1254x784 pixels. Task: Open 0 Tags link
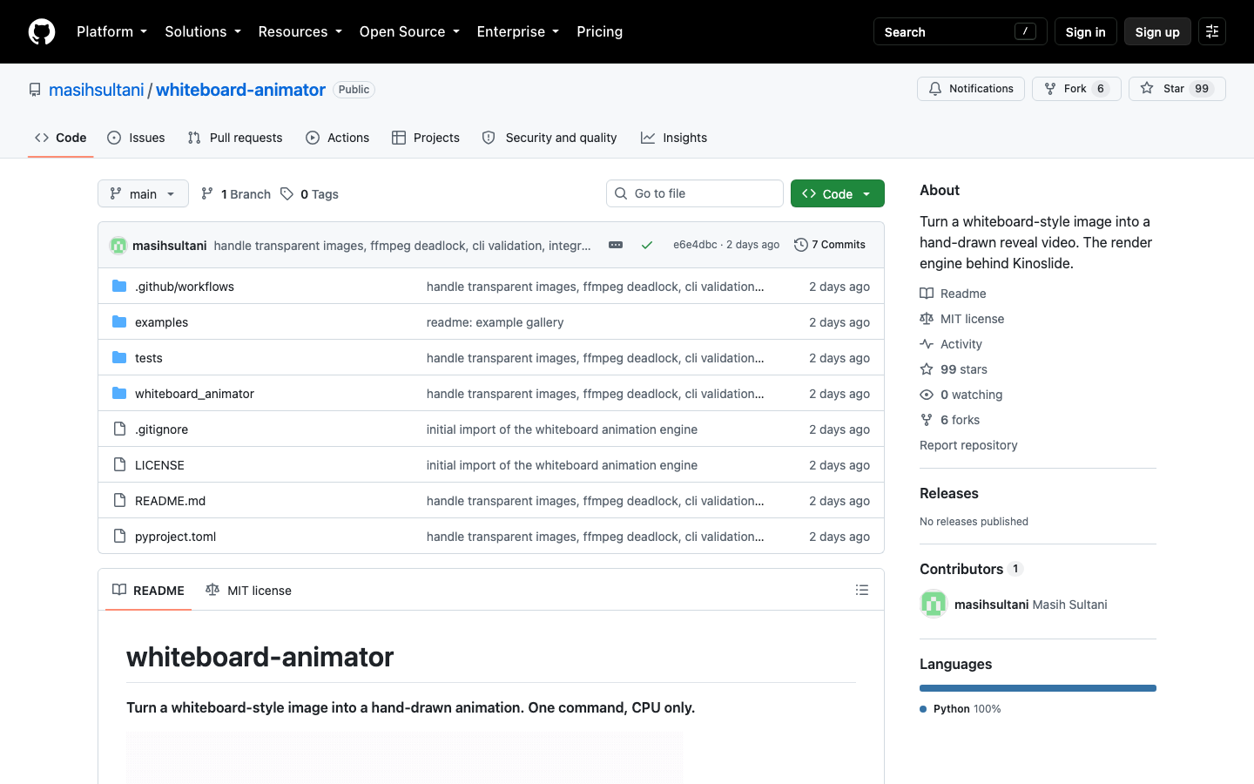310,194
